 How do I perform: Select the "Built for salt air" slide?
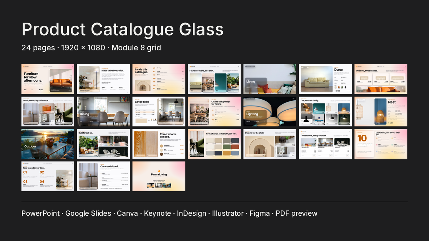[x=103, y=144]
